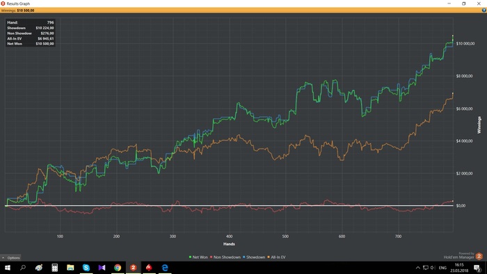Click the help icon in the orange bar
This screenshot has height=274, width=487.
point(484,10)
